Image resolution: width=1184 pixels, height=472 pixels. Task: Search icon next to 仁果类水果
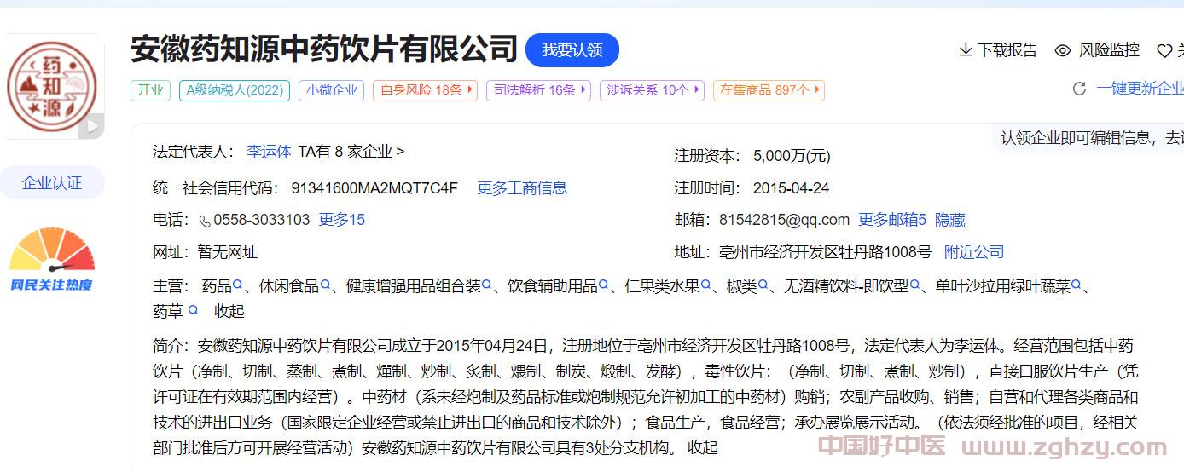[x=705, y=285]
